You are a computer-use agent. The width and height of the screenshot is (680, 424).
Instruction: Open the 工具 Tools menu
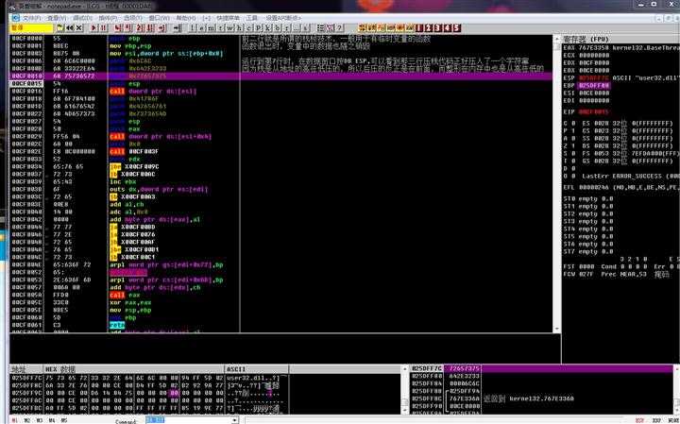click(x=252, y=18)
